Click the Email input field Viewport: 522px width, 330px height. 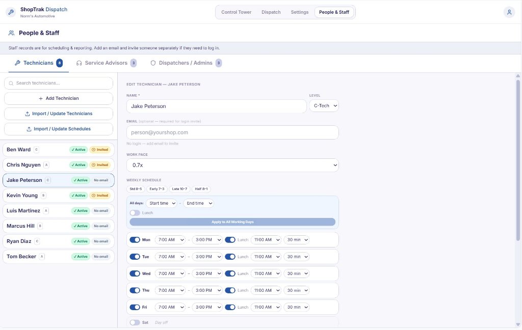[x=232, y=132]
